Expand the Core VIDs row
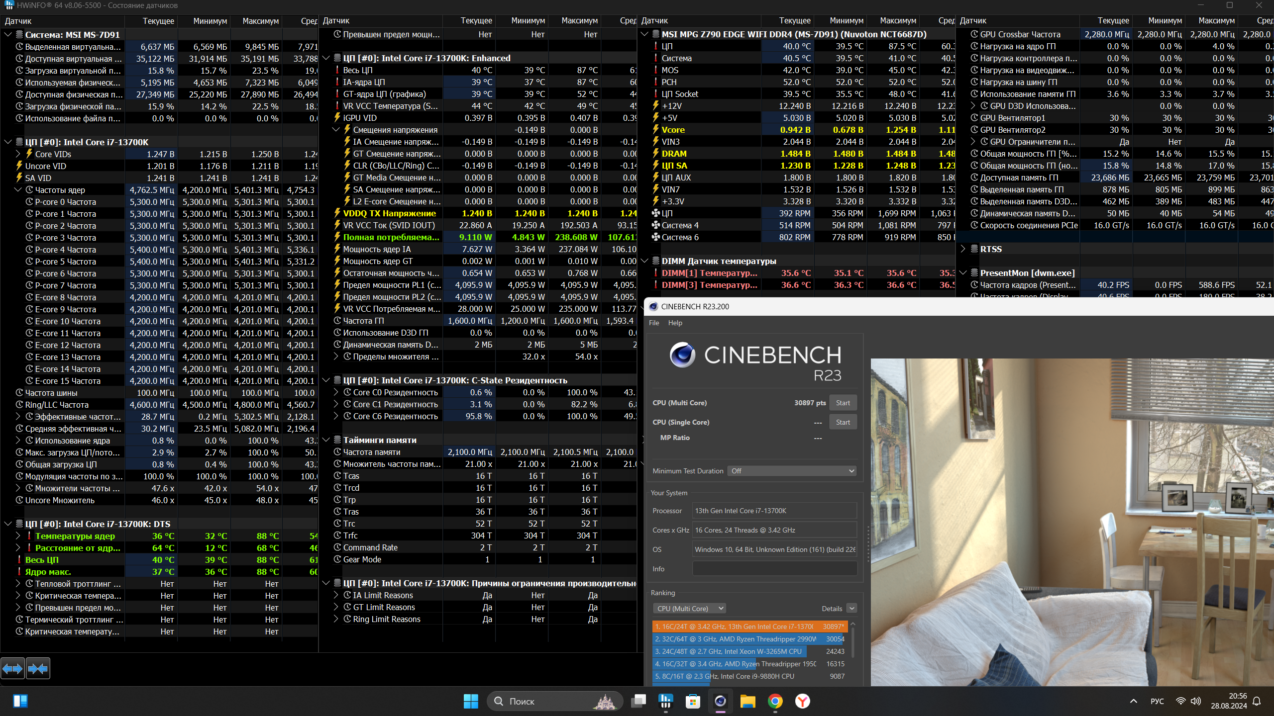The image size is (1274, 716). [x=18, y=154]
